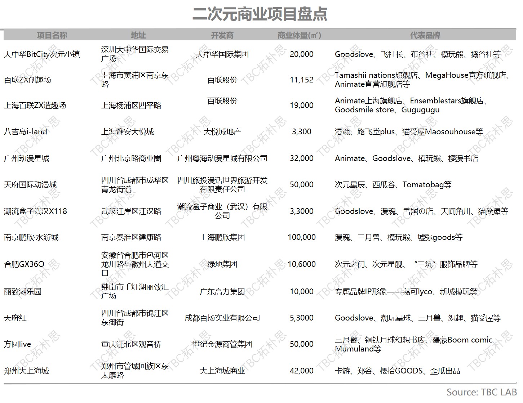Viewport: 523px width, 403px height.
Task: Click the 项目名称 column header
Action: (x=52, y=35)
